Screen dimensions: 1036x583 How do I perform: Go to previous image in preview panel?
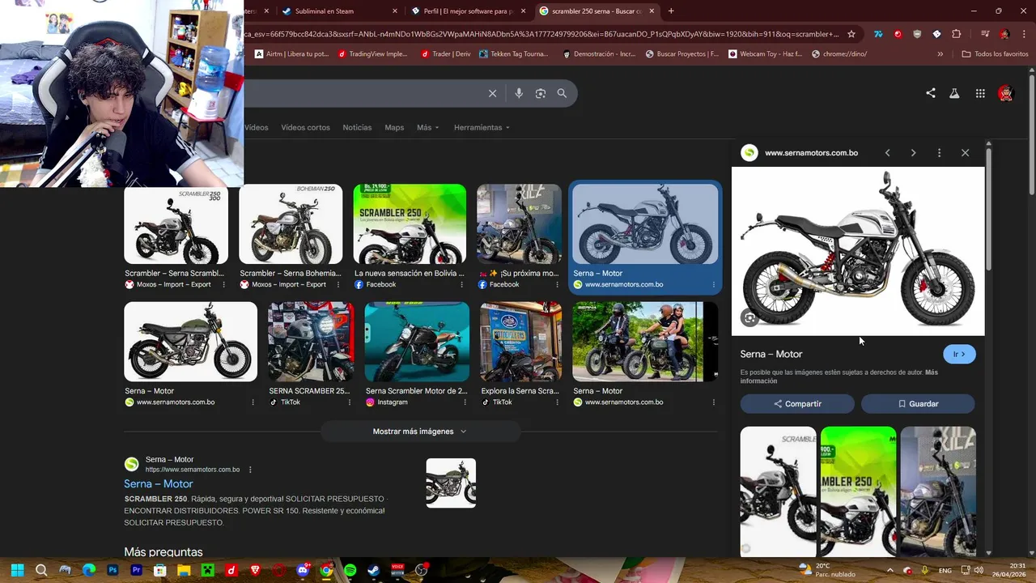pos(887,152)
